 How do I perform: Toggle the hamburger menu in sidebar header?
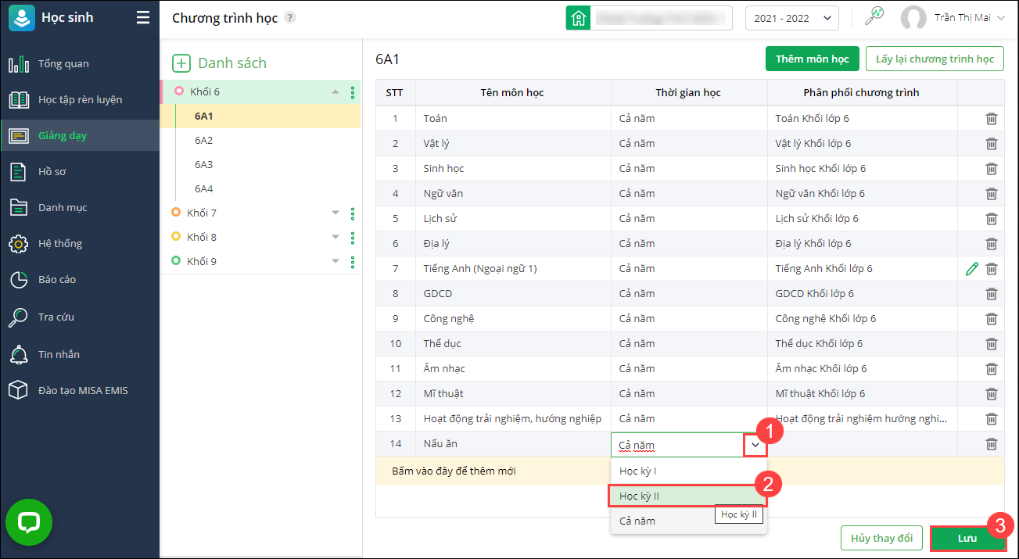tap(142, 17)
